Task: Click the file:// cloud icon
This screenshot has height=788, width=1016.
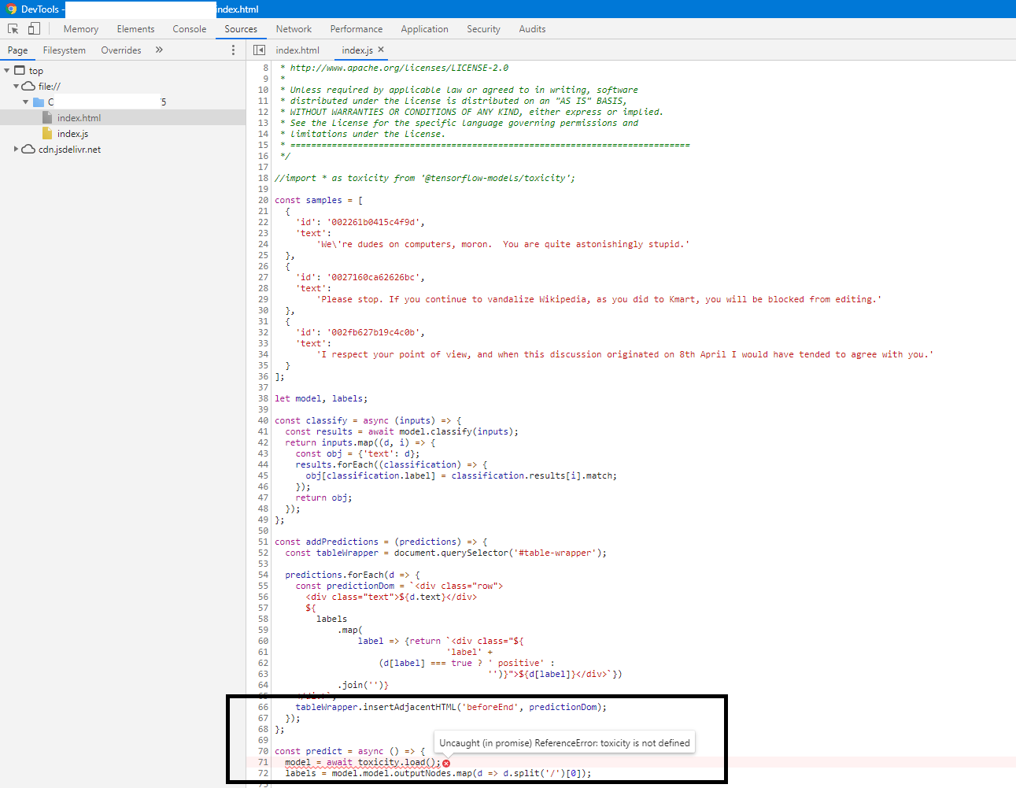Action: 28,86
